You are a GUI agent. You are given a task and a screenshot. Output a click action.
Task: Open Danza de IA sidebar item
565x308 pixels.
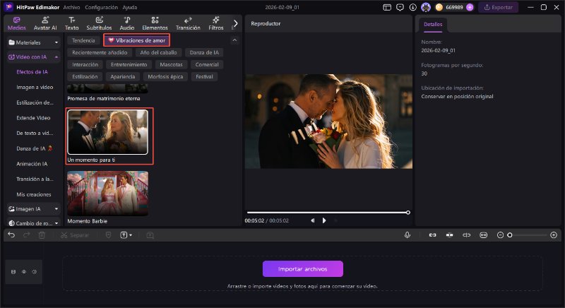[34, 148]
